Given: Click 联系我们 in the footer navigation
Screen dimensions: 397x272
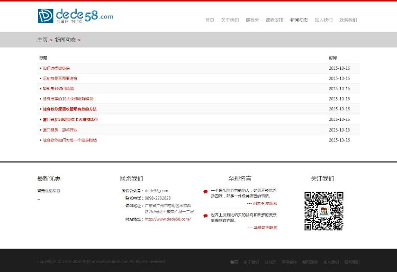Looking at the screenshot, I should pos(351,262).
